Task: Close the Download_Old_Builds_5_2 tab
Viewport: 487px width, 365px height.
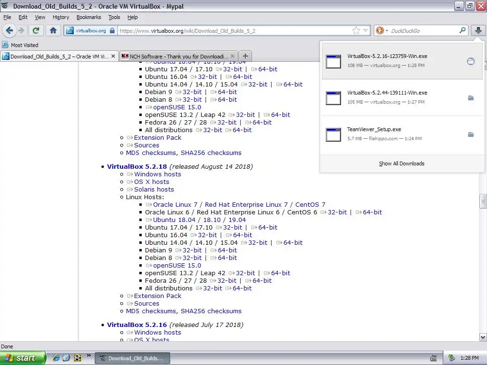Action: (x=113, y=56)
